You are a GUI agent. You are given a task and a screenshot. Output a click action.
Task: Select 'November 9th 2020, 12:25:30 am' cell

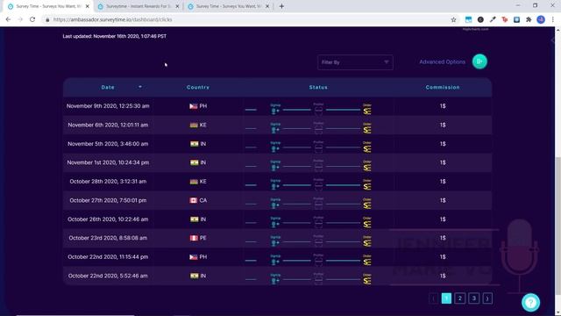click(108, 106)
